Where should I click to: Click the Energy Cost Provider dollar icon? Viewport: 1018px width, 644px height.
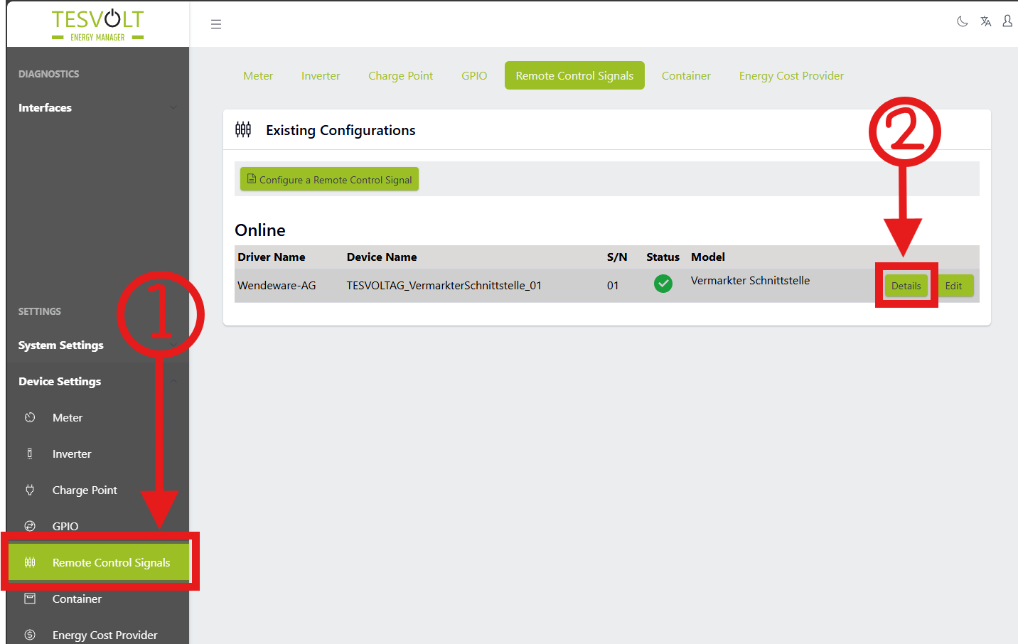30,635
